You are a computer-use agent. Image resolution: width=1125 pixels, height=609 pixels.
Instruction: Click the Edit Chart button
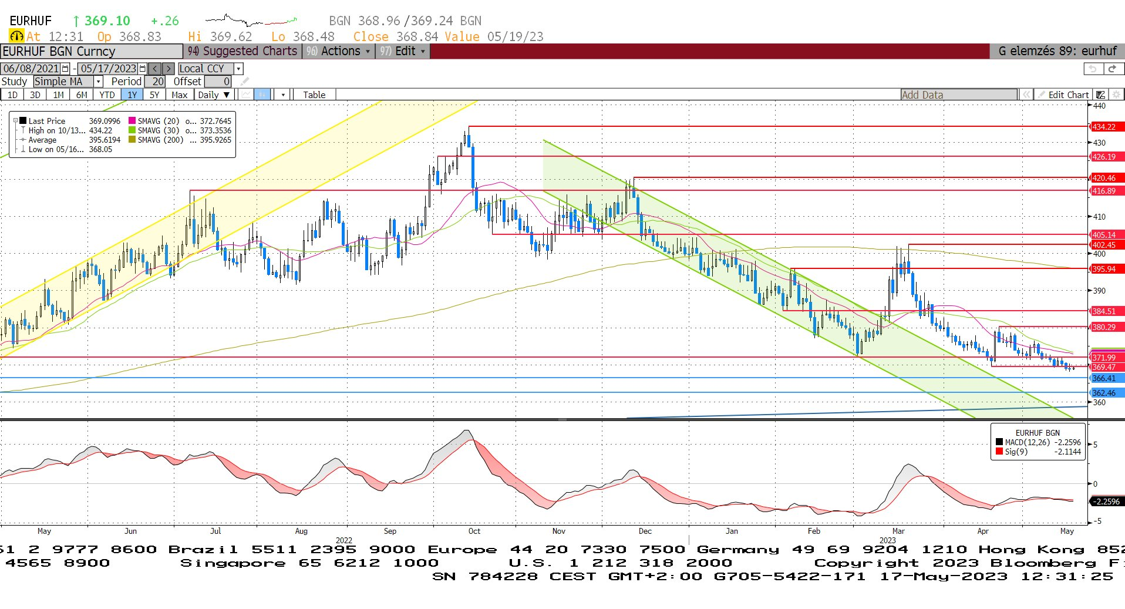pos(1063,95)
